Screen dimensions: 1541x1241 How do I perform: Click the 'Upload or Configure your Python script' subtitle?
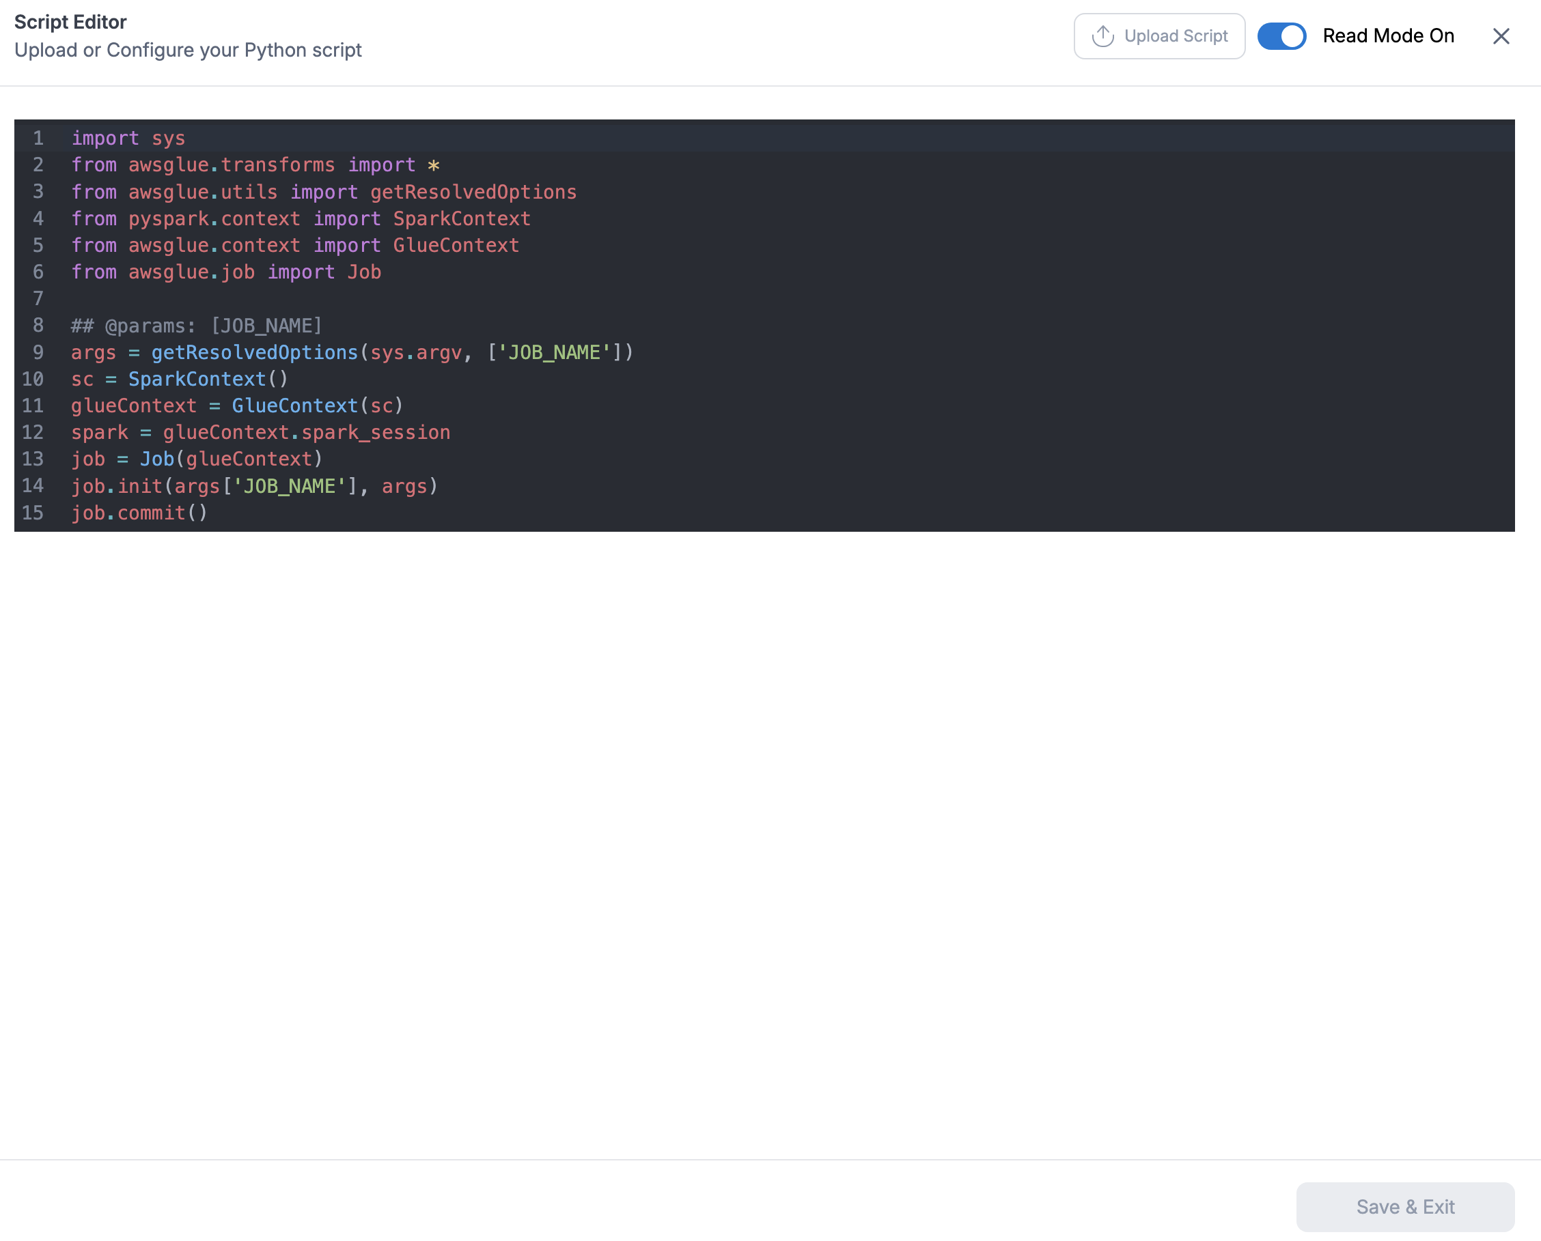(188, 50)
